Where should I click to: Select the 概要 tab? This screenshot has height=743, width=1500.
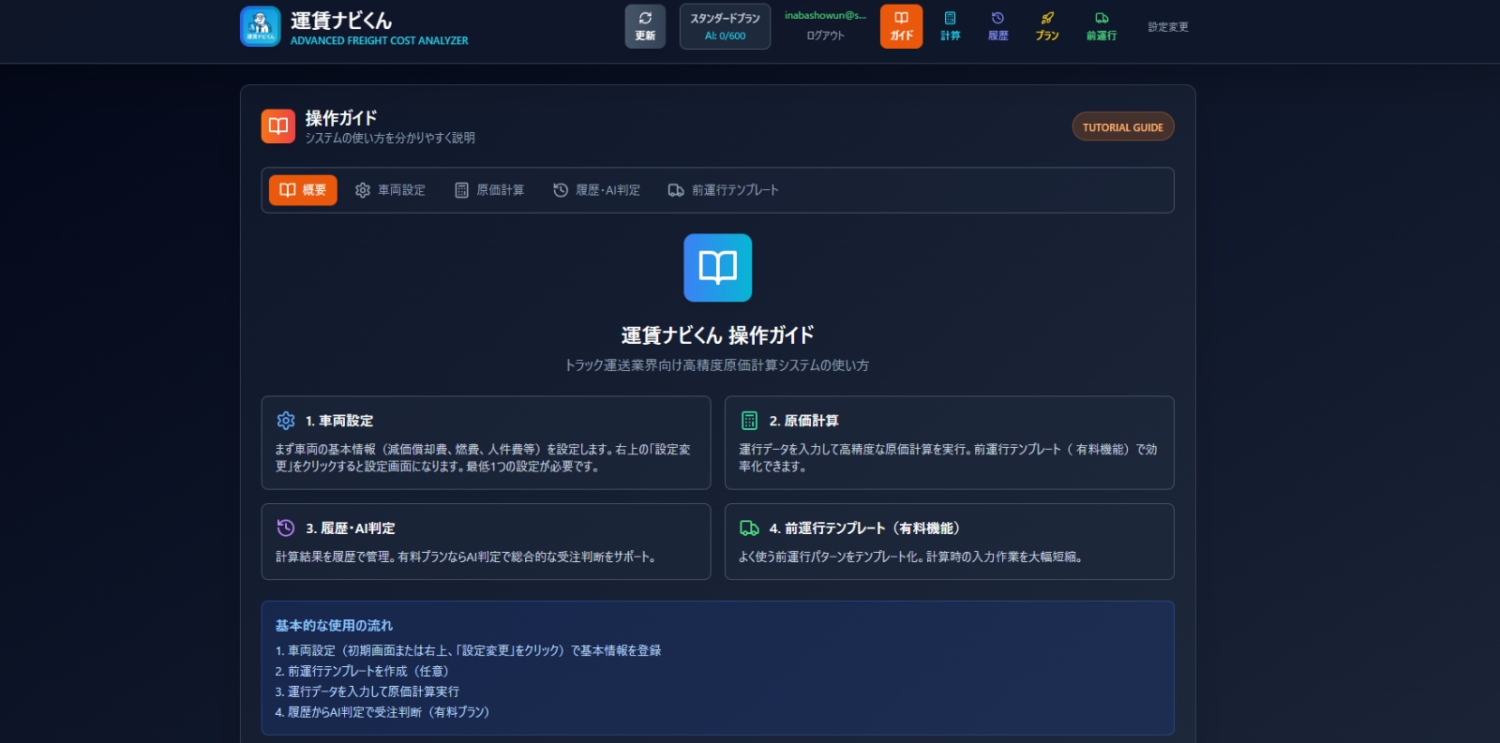303,190
